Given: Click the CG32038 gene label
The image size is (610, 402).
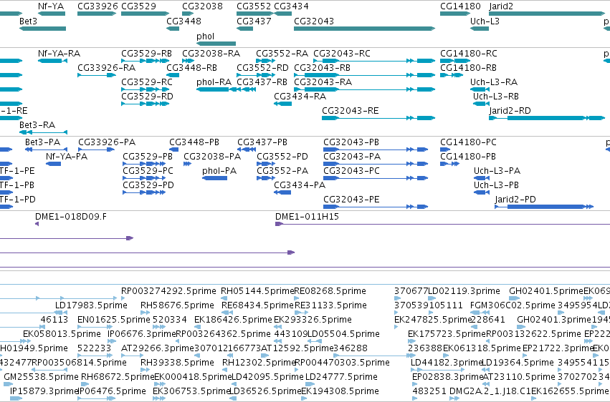Looking at the screenshot, I should (202, 6).
